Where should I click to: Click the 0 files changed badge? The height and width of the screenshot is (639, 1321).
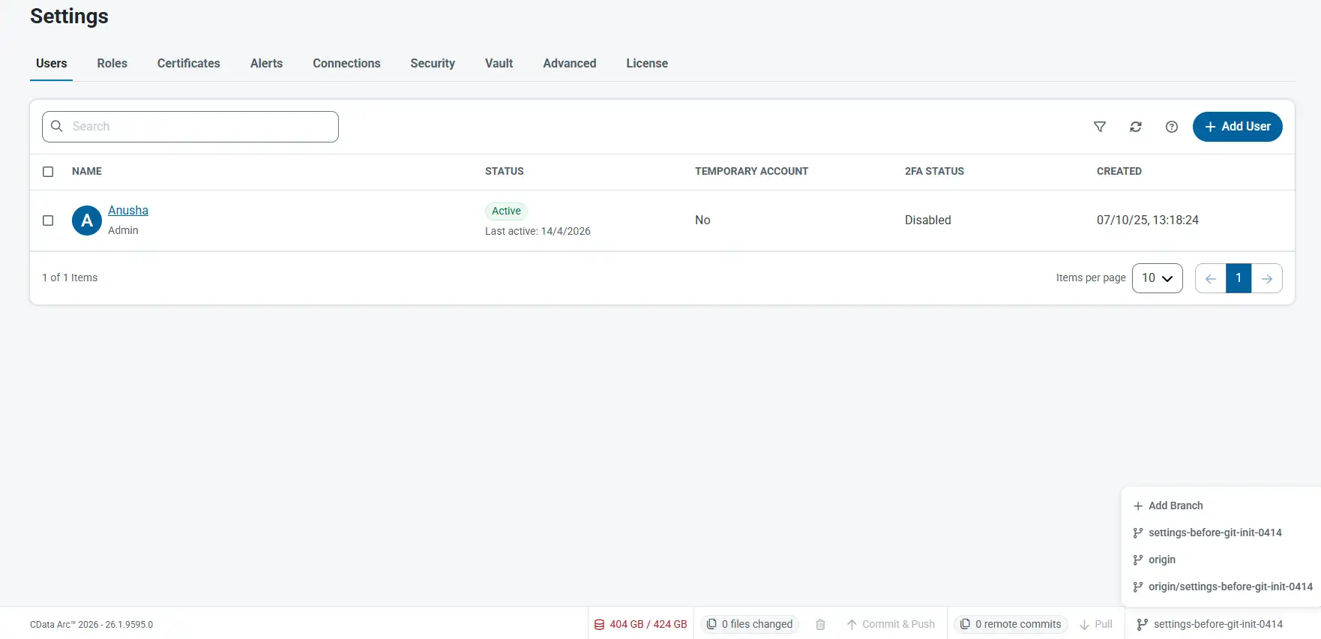(x=750, y=624)
